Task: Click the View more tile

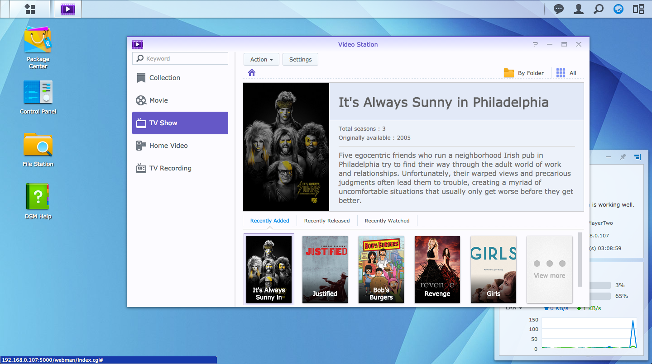Action: (550, 269)
